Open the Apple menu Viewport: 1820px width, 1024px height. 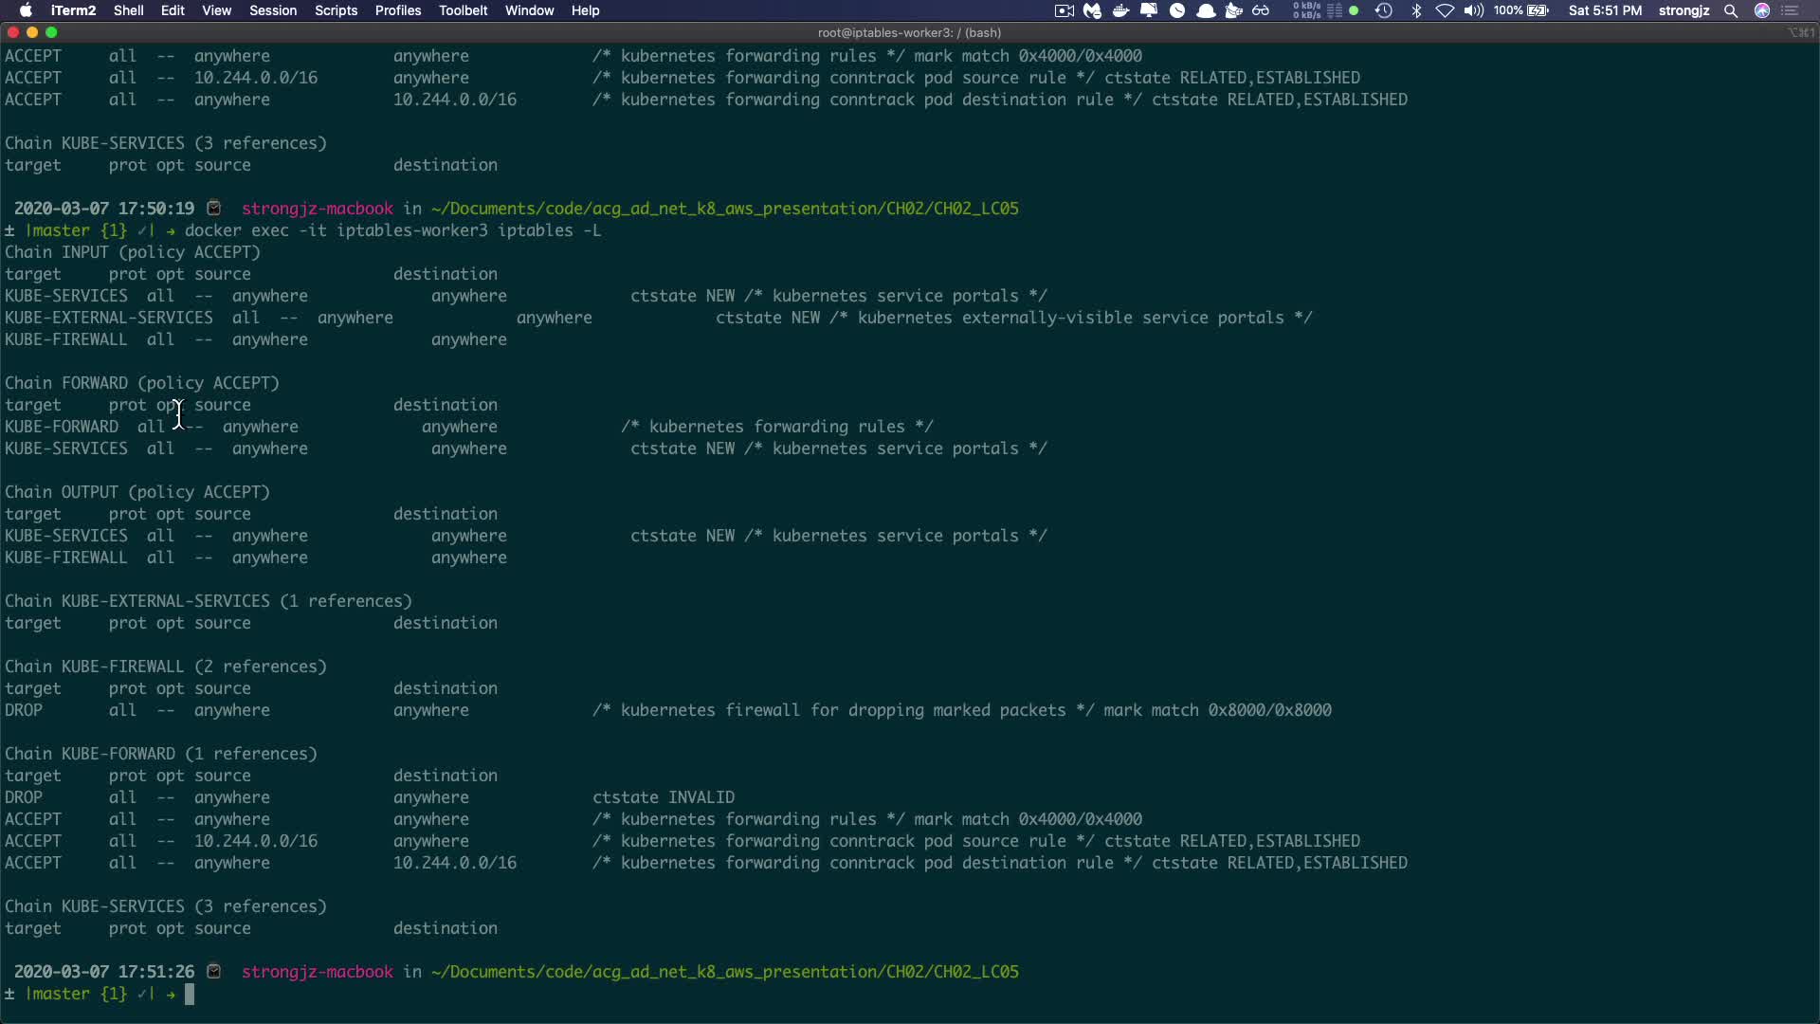[x=26, y=10]
